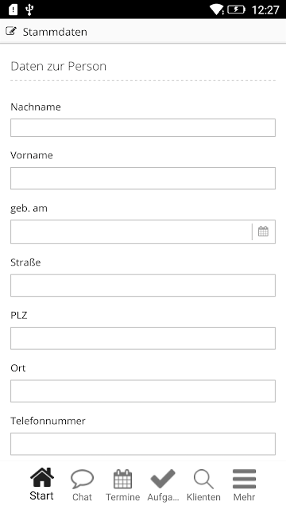
Task: Focus the Telefonnummer input field
Action: 143,444
